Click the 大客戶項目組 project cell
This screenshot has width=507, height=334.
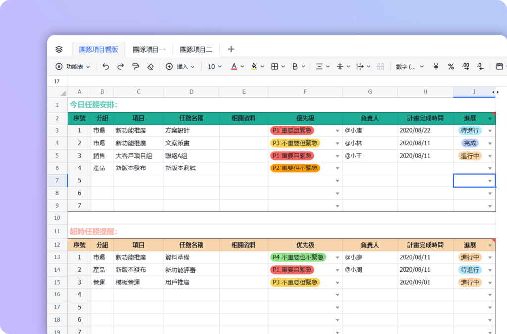(139, 156)
